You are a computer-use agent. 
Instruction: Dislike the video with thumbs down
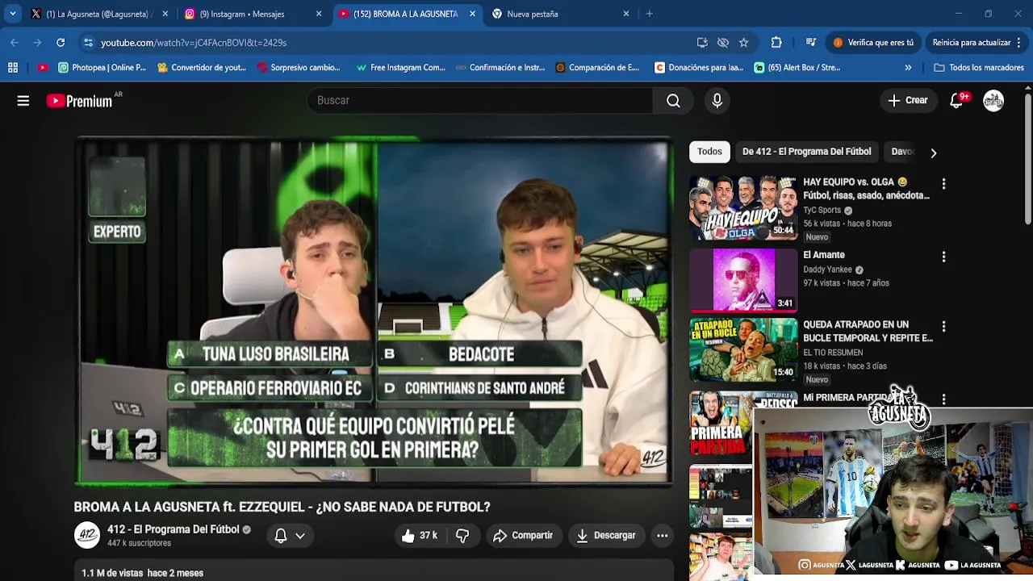[x=462, y=536]
